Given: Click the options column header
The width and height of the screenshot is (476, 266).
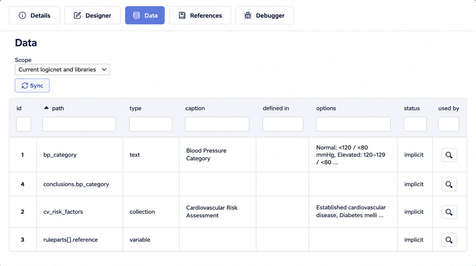Looking at the screenshot, I should [326, 108].
